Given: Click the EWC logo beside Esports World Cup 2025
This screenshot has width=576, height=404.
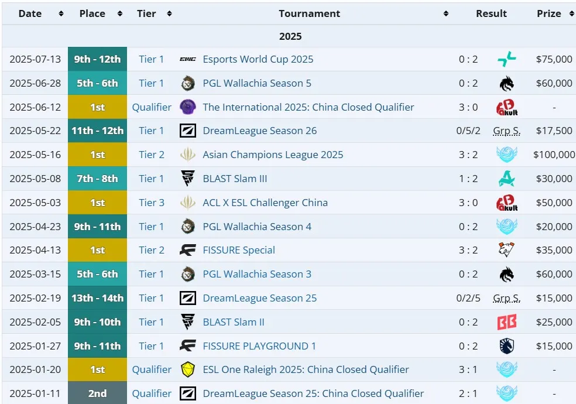Looking at the screenshot, I should pyautogui.click(x=188, y=59).
